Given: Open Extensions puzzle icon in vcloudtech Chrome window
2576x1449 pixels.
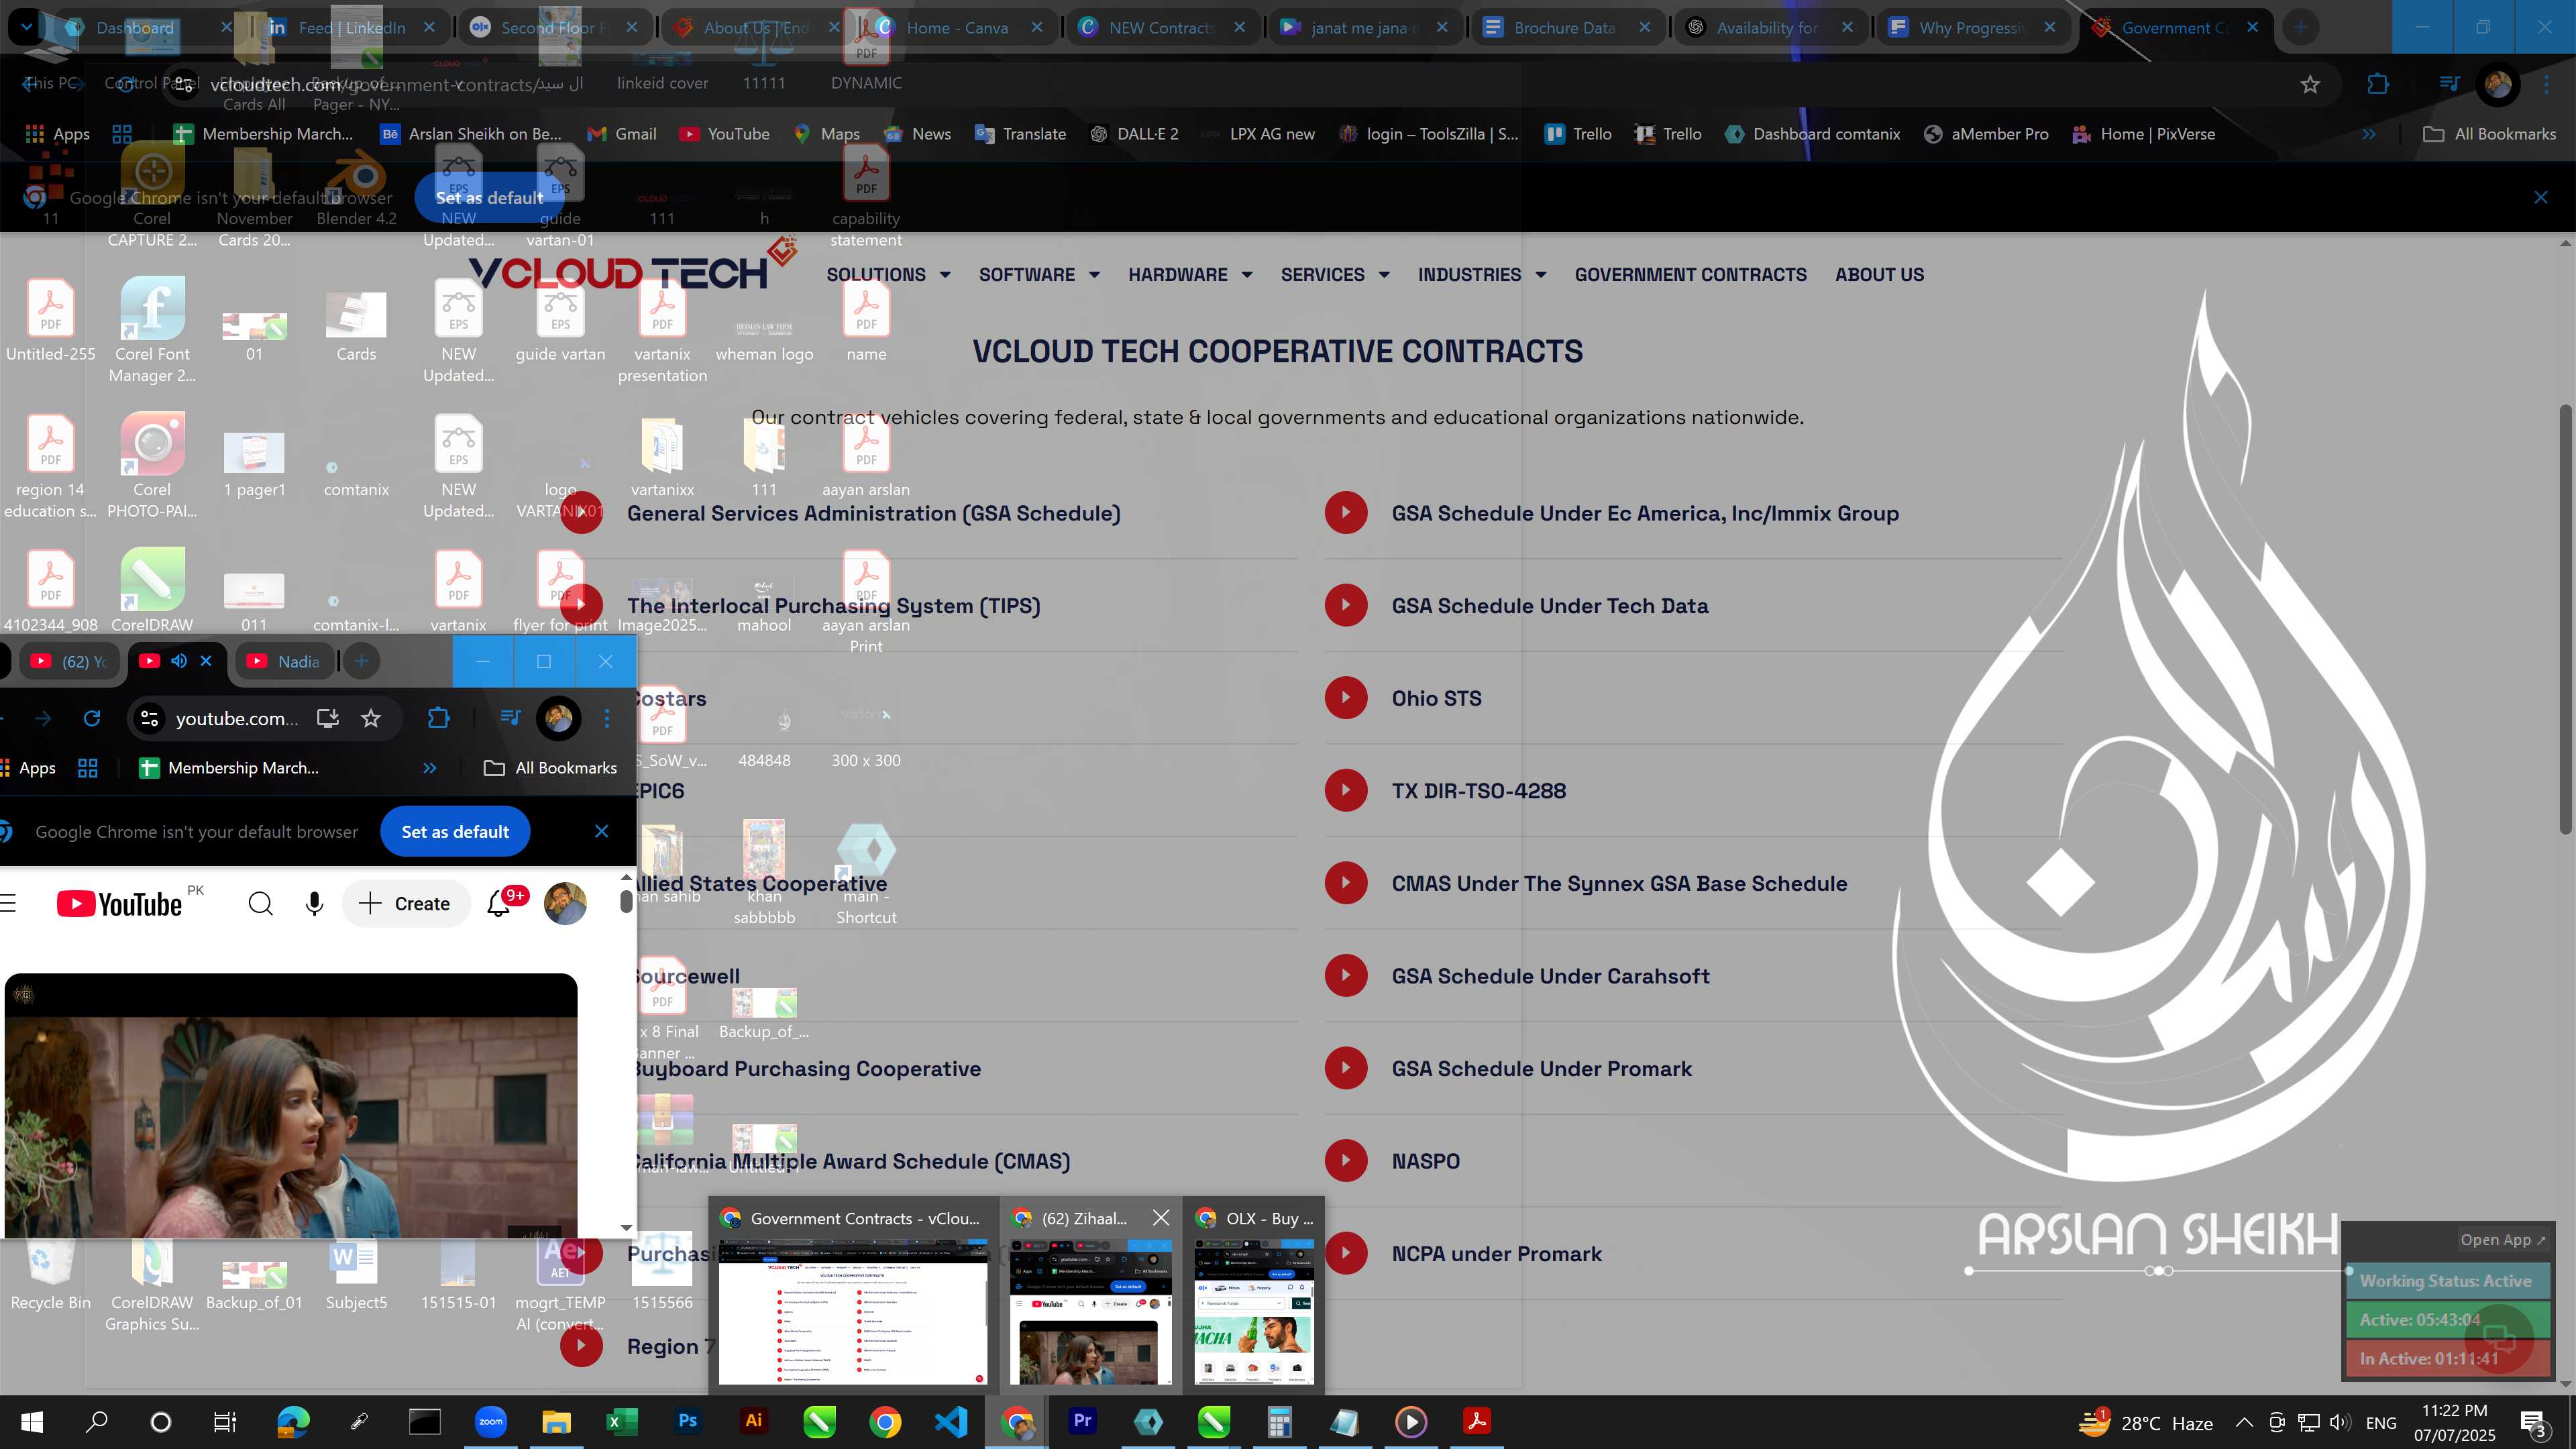Looking at the screenshot, I should [2378, 85].
